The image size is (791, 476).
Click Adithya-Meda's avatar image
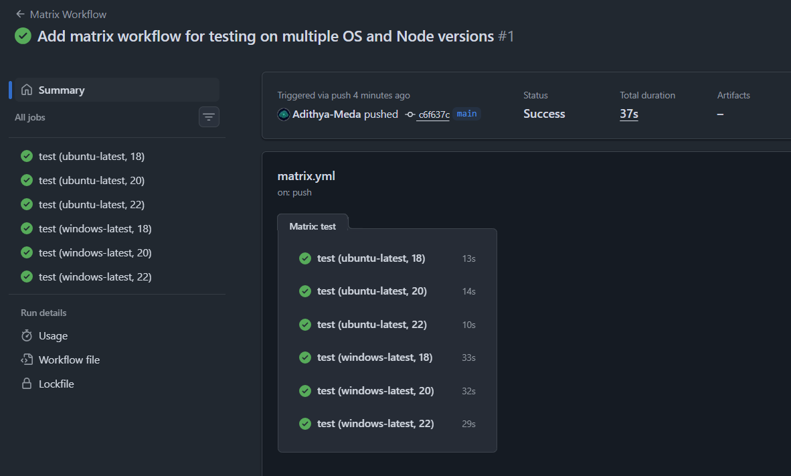284,114
